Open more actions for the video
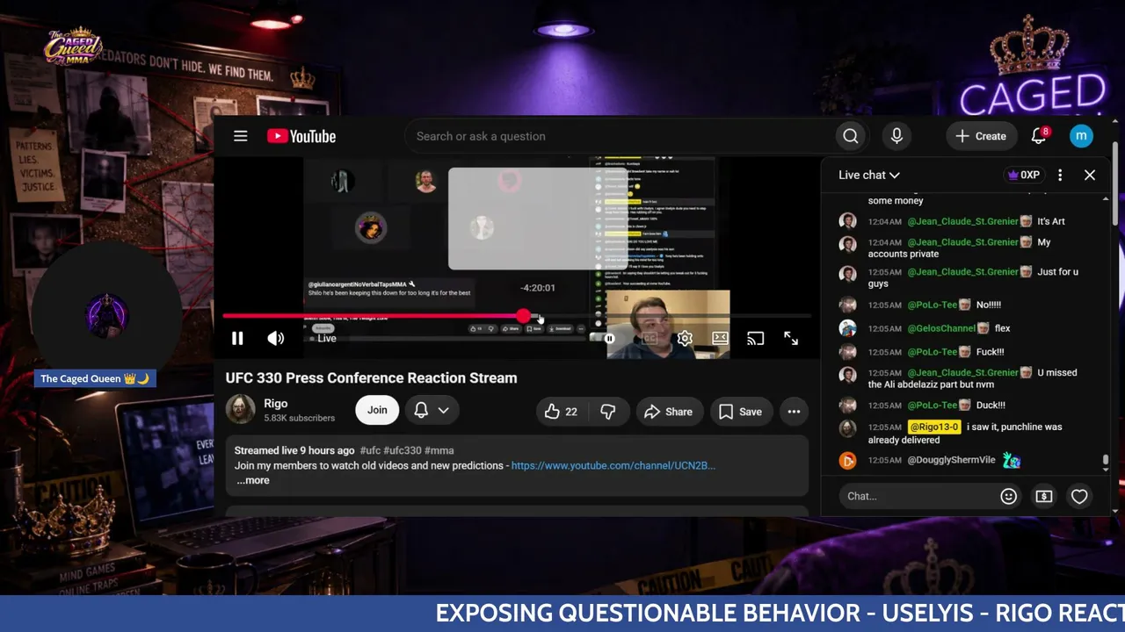This screenshot has width=1125, height=632. (794, 412)
